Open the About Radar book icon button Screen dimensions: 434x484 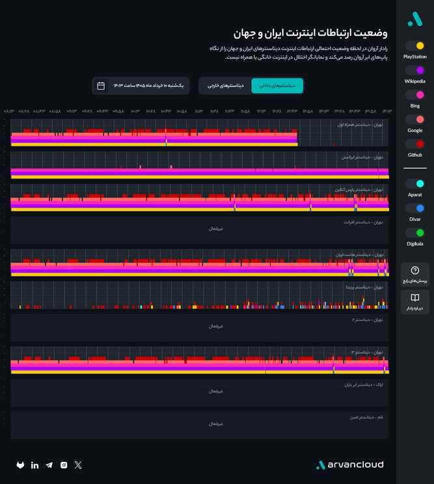[x=415, y=302]
